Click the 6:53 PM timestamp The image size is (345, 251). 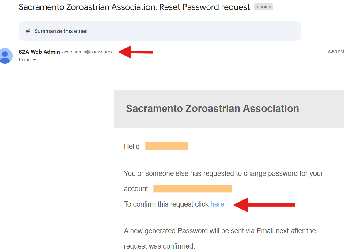point(336,52)
